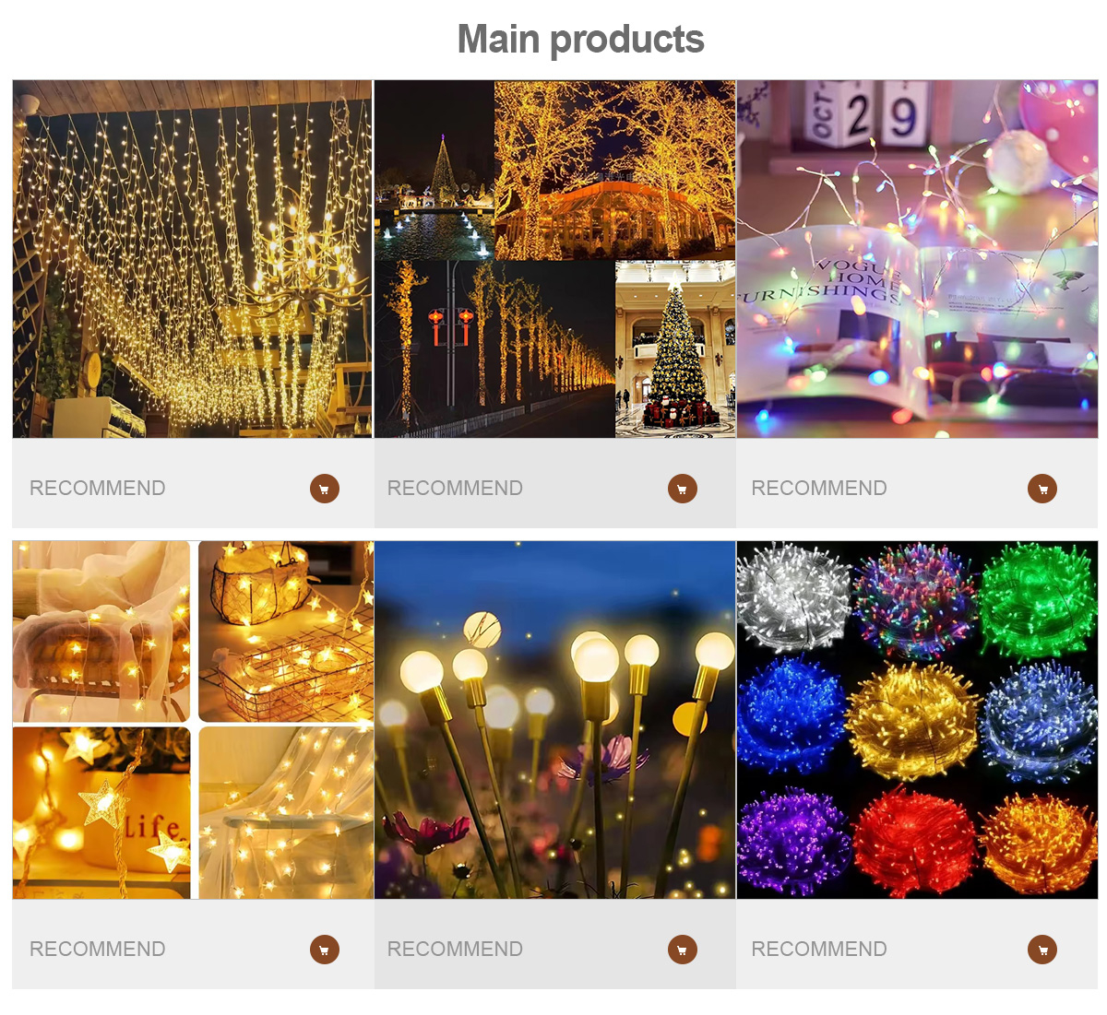
Task: Open the curtain icicle lights product image
Action: point(192,259)
